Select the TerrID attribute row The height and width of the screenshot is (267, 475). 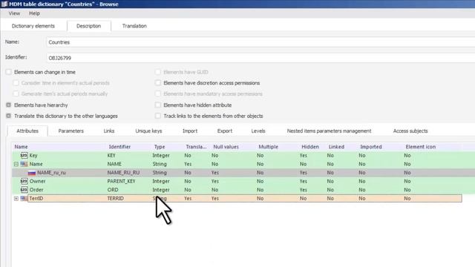(245, 198)
